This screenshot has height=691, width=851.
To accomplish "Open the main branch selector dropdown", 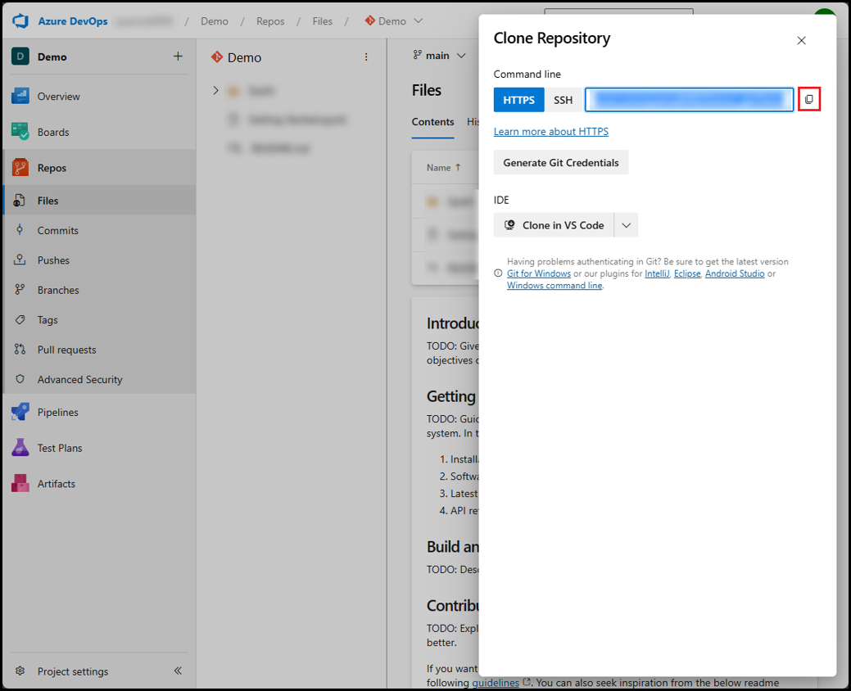I will [439, 56].
